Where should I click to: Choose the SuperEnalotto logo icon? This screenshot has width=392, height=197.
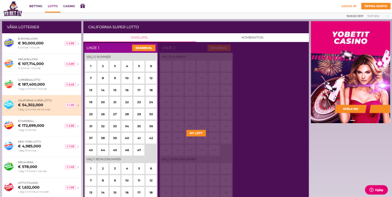[x=9, y=84]
